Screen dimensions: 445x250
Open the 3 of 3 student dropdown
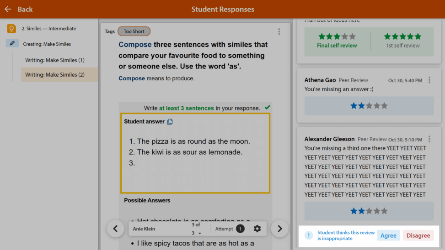click(x=196, y=229)
